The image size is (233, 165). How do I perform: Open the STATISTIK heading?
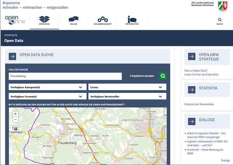pos(208,88)
